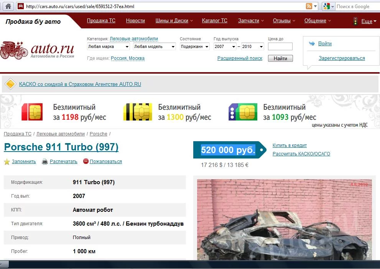Open the Общение menu item

tap(315, 21)
